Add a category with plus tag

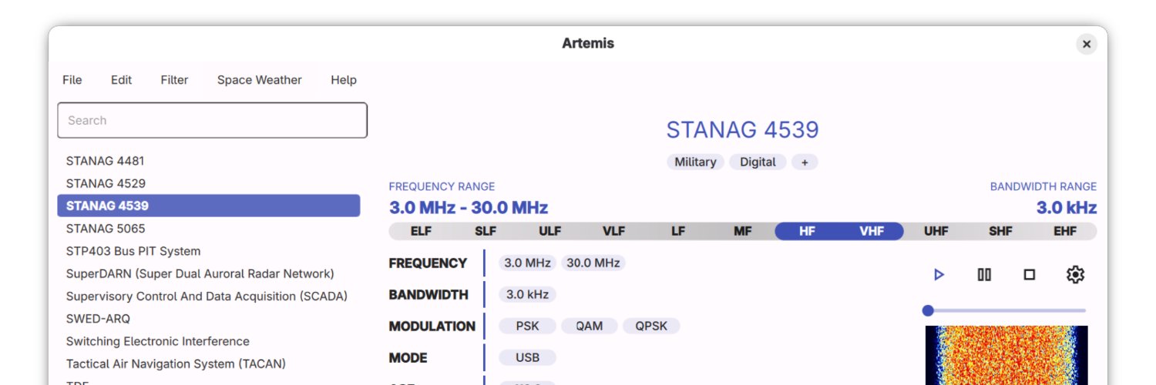point(805,162)
